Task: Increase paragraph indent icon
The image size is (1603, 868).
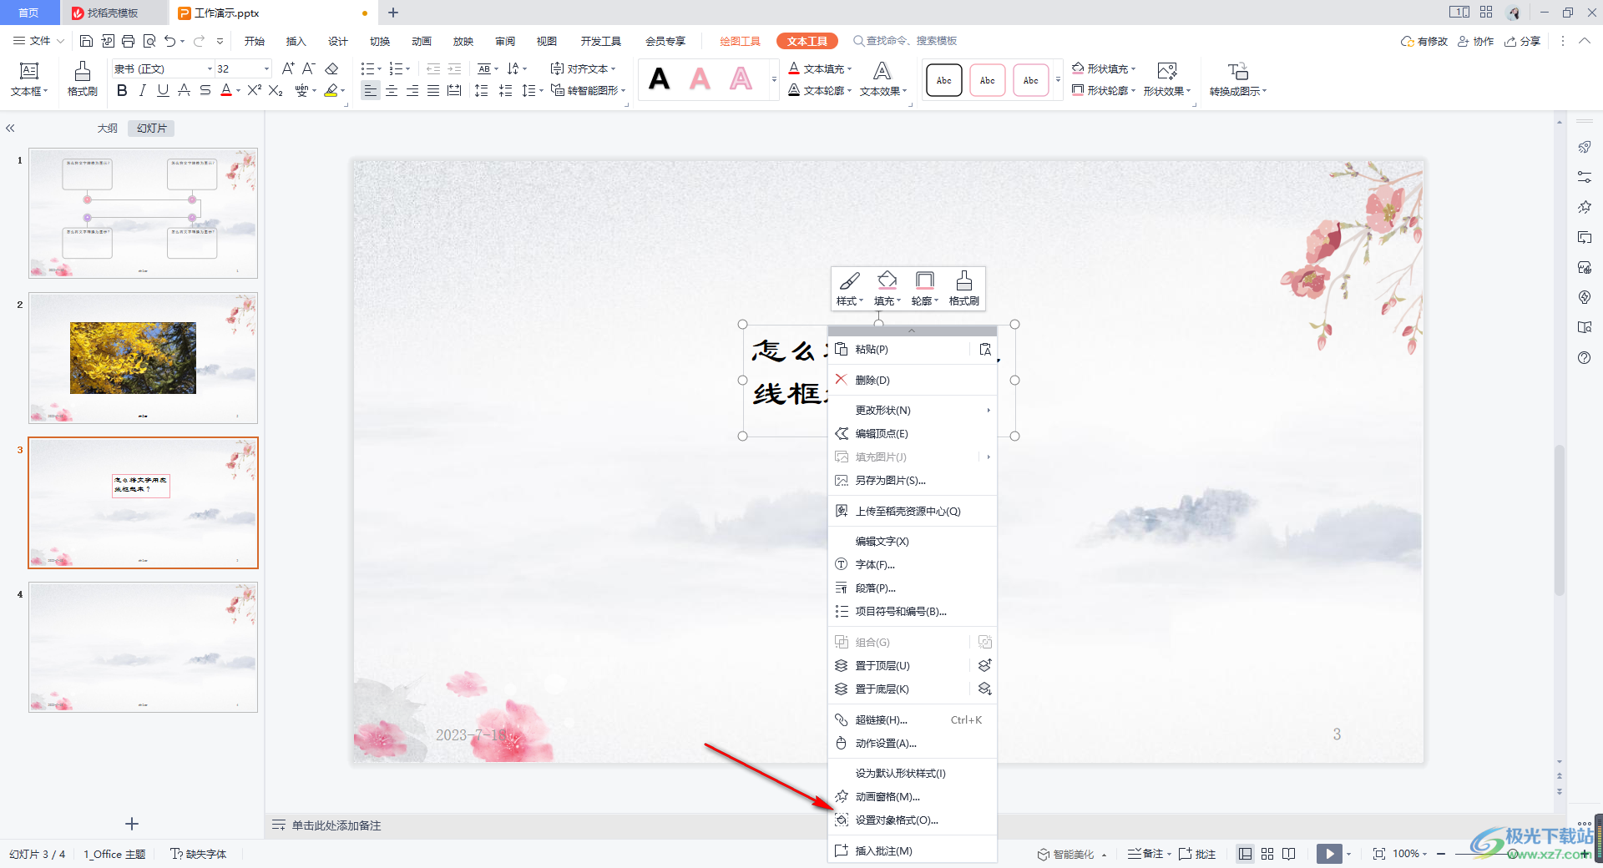Action: (x=454, y=68)
